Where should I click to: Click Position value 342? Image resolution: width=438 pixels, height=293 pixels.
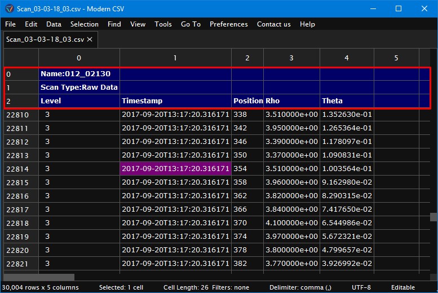247,128
